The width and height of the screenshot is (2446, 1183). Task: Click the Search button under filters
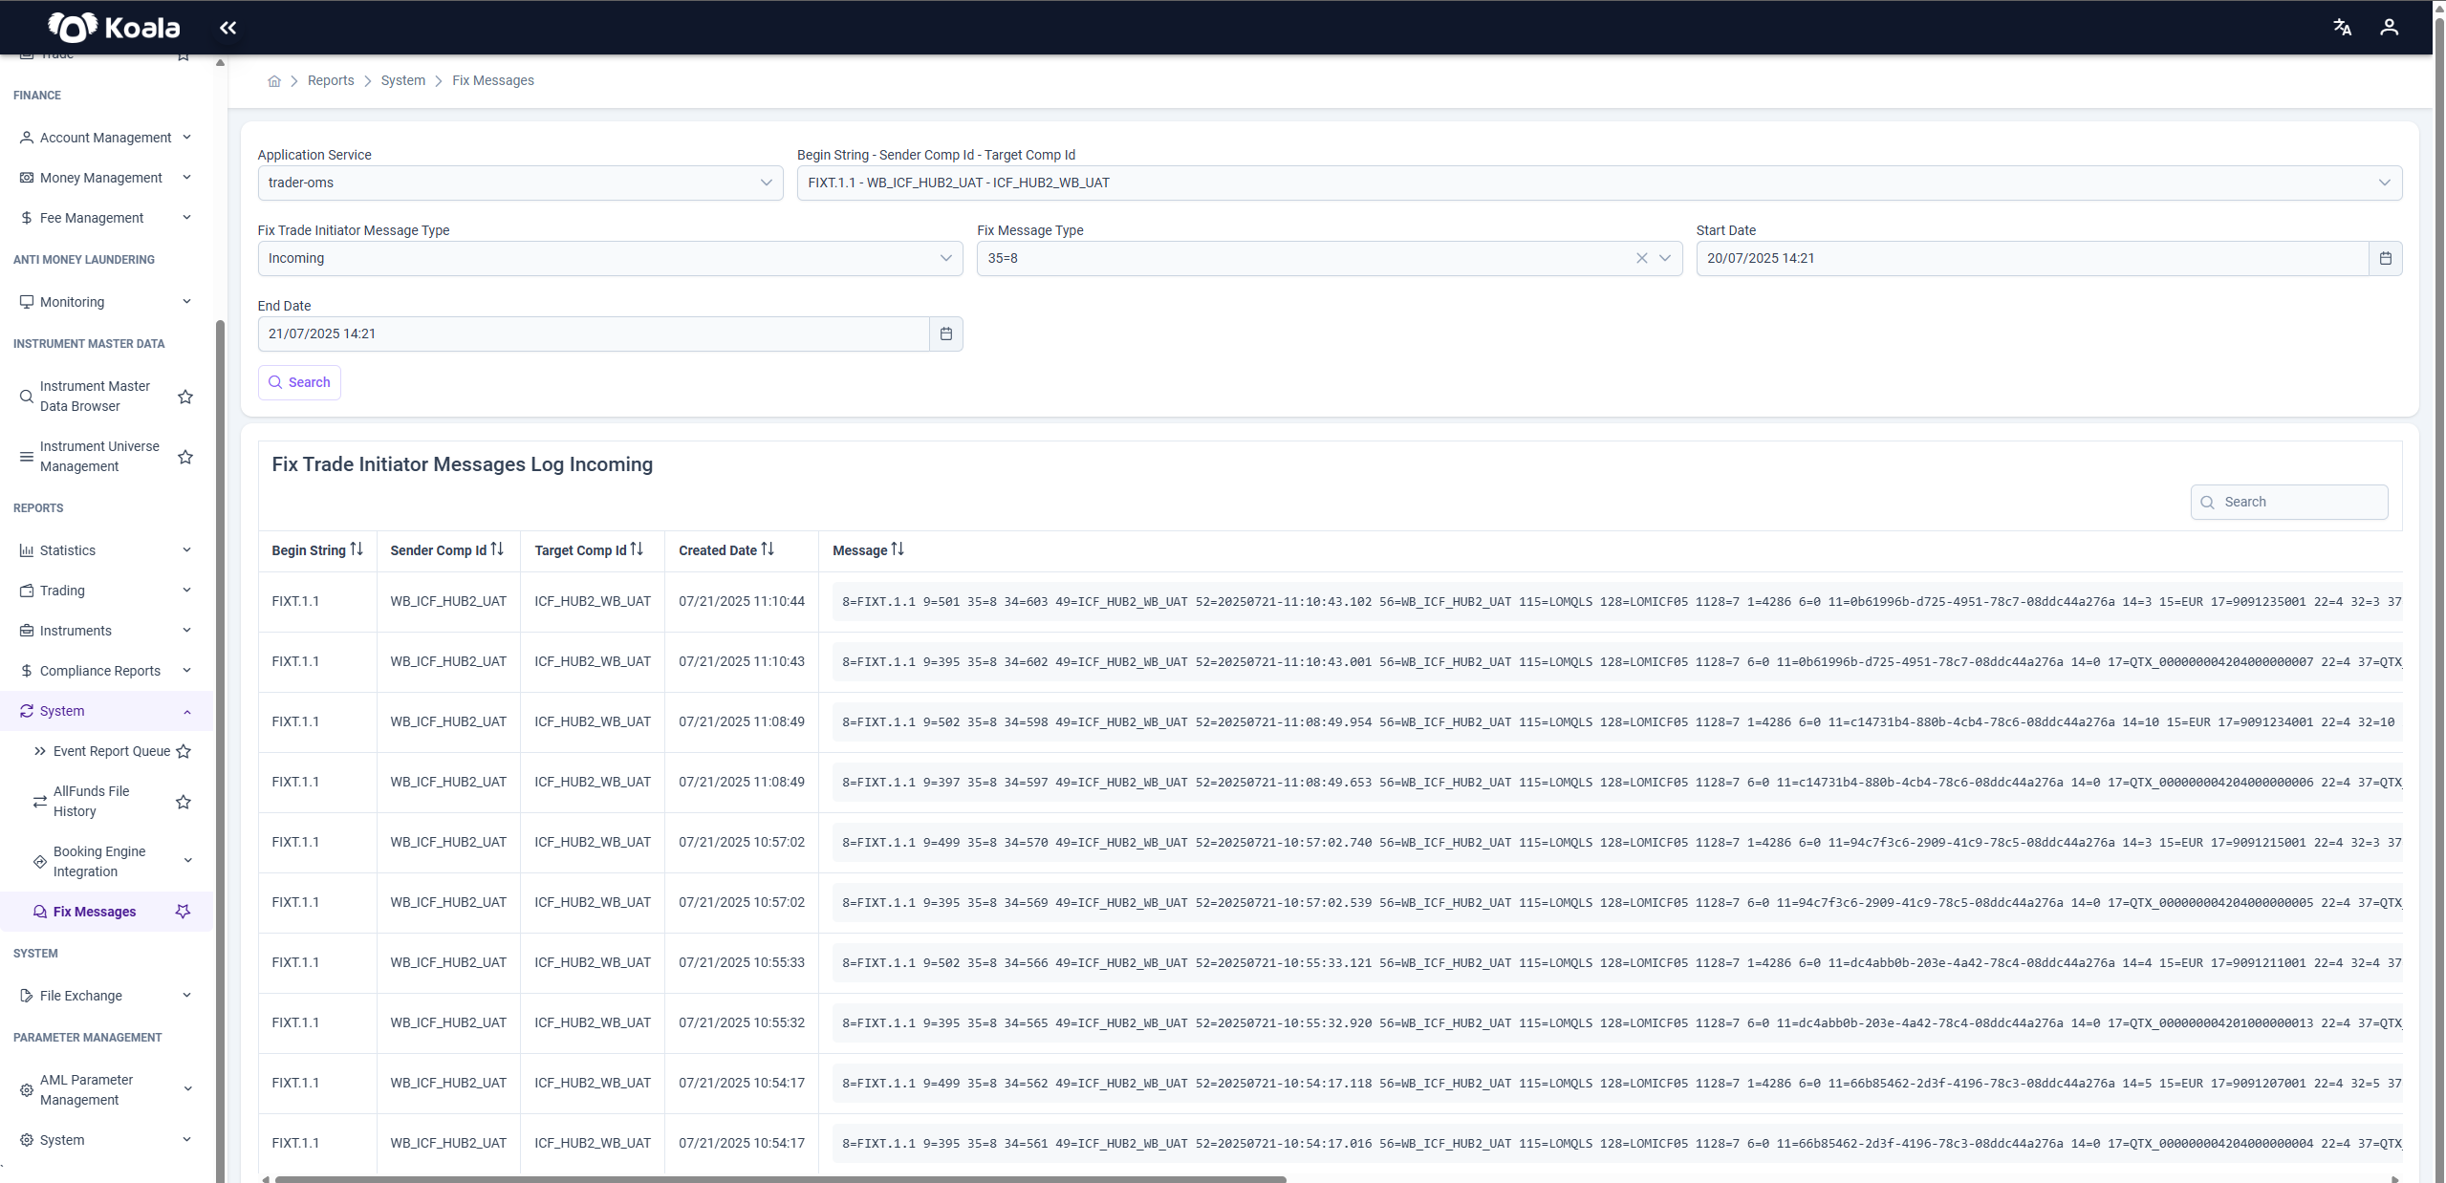click(299, 382)
